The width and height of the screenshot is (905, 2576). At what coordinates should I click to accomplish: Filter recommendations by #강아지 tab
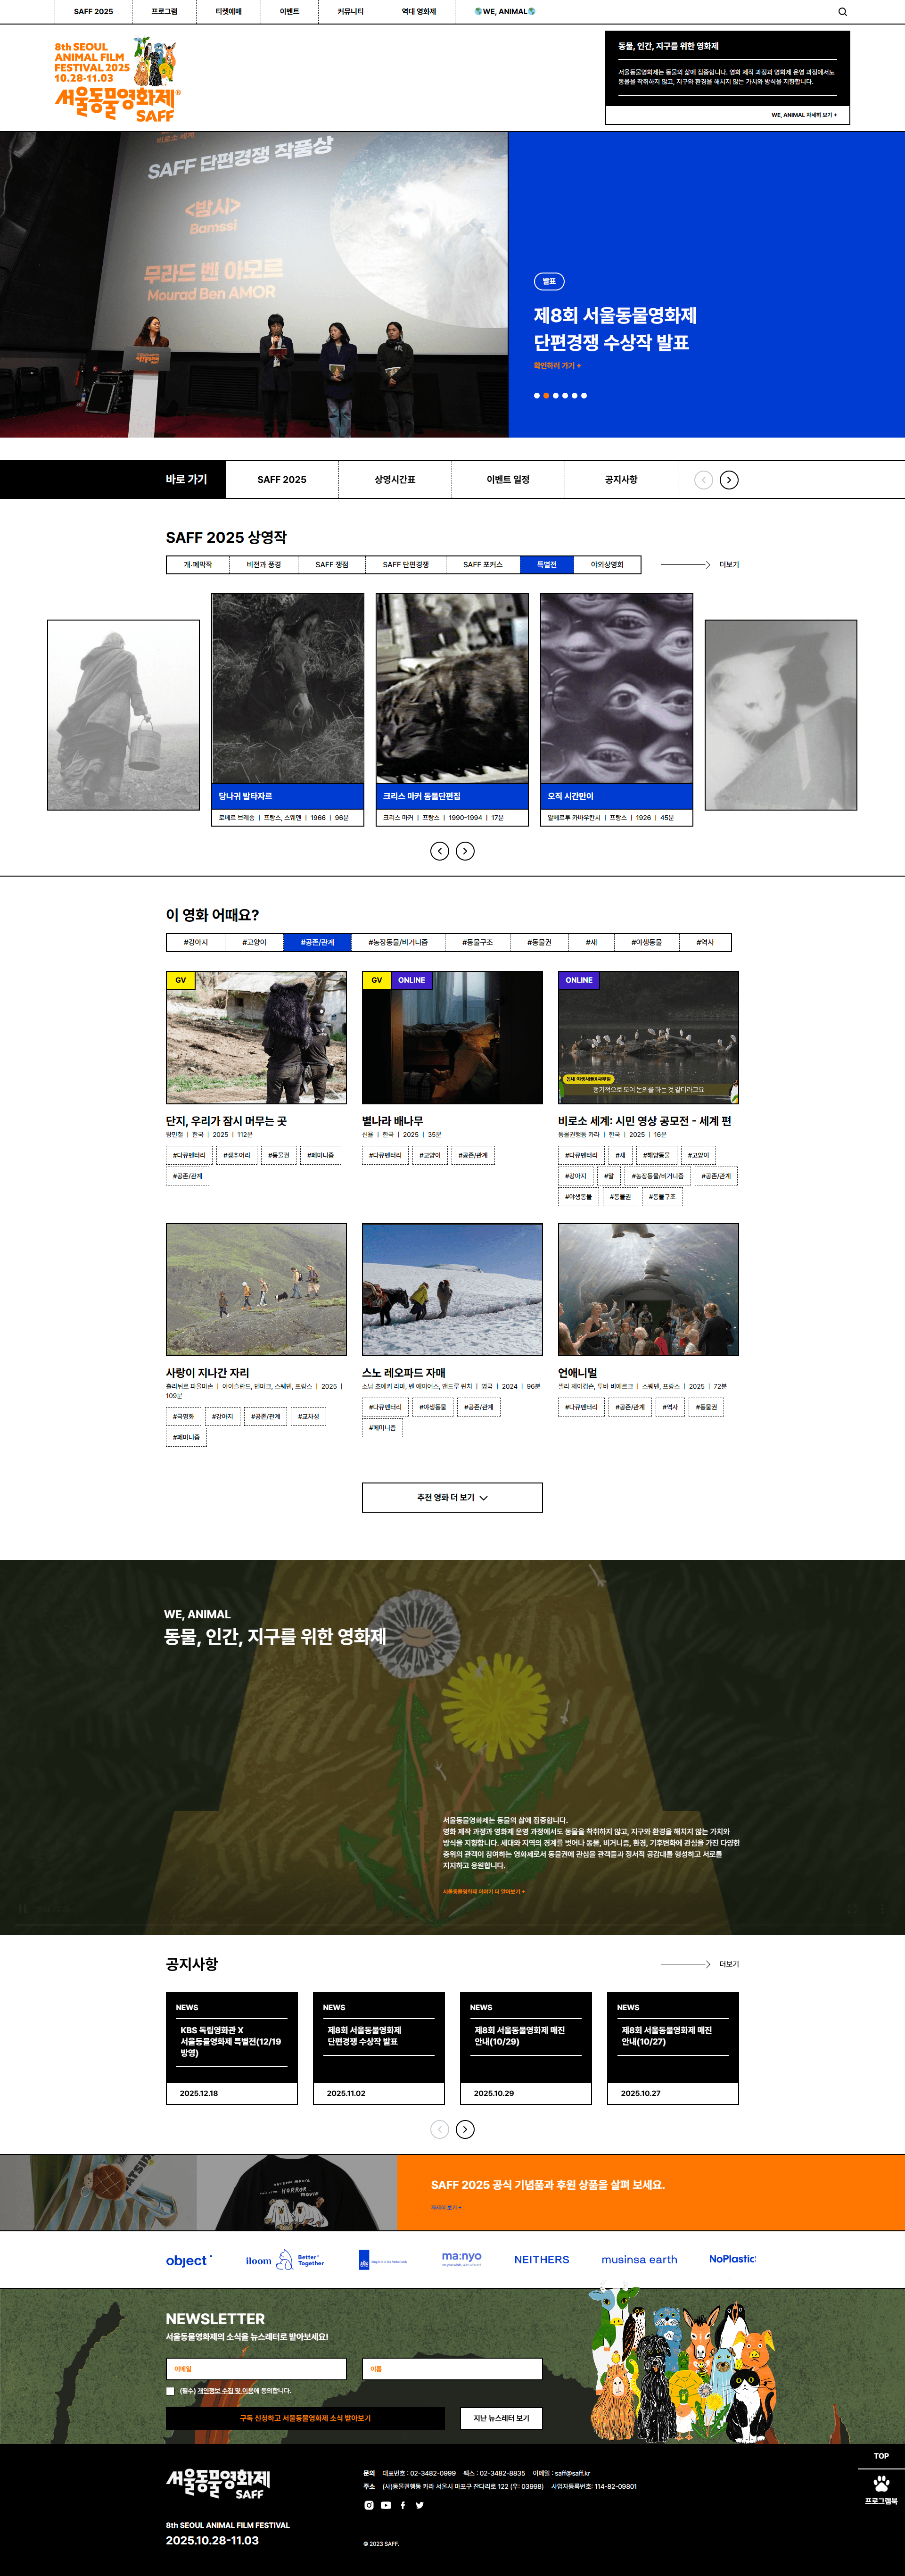click(x=196, y=942)
